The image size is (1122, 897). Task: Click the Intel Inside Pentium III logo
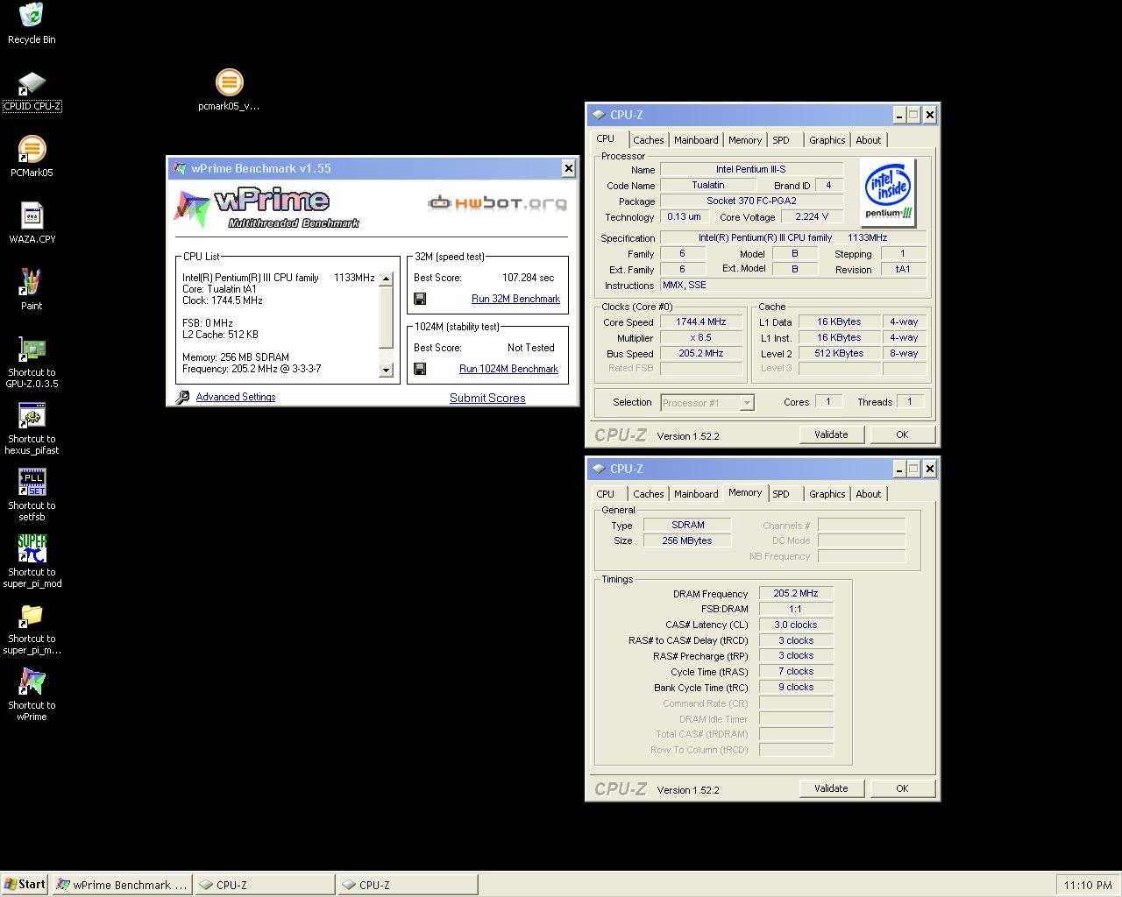point(888,193)
